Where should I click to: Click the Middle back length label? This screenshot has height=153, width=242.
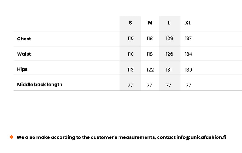pyautogui.click(x=40, y=85)
